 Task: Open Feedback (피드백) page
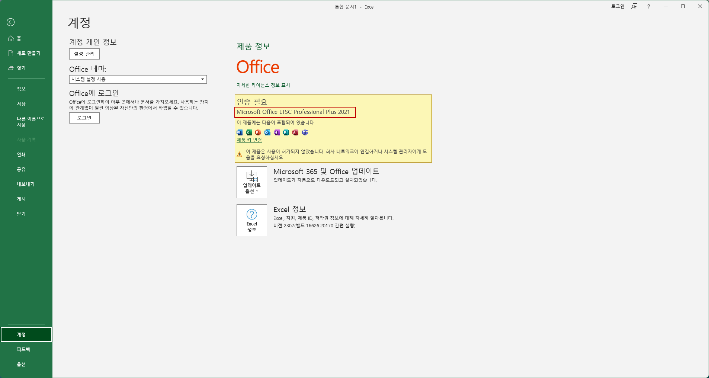(23, 349)
